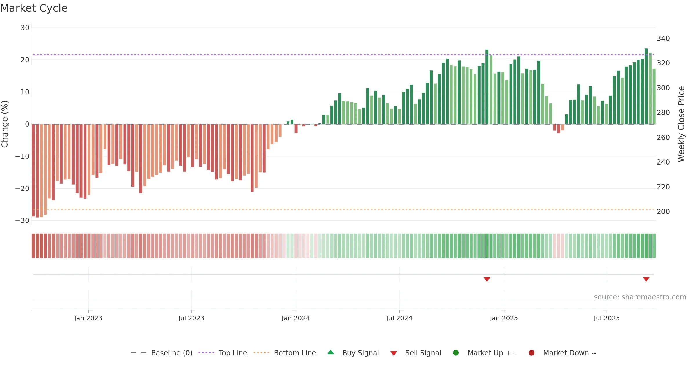Toggle the Top Line legend label
Screen dimensions: 696x391
coord(233,353)
